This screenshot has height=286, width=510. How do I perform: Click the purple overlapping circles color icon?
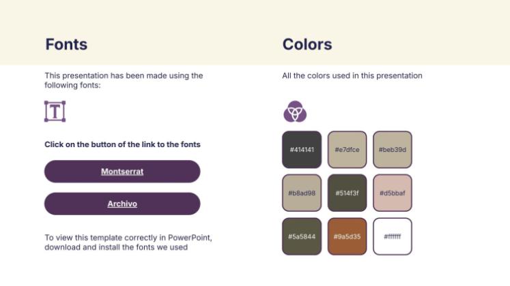pos(295,112)
